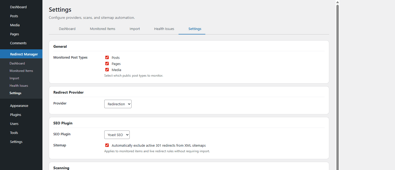Click 'Configure providers, scans, and sitemap automation.' text
Screen dimensions: 395x170
click(x=92, y=18)
